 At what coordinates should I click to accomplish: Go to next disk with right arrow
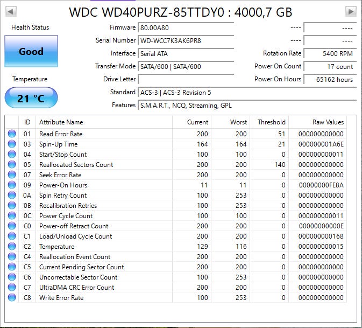(351, 11)
